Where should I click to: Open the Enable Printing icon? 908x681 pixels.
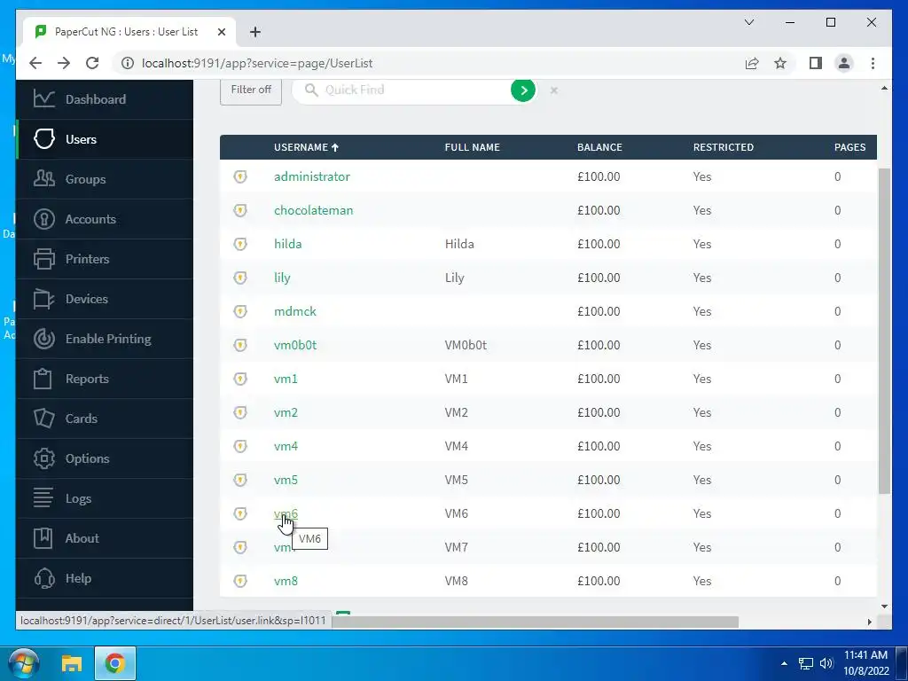[44, 339]
